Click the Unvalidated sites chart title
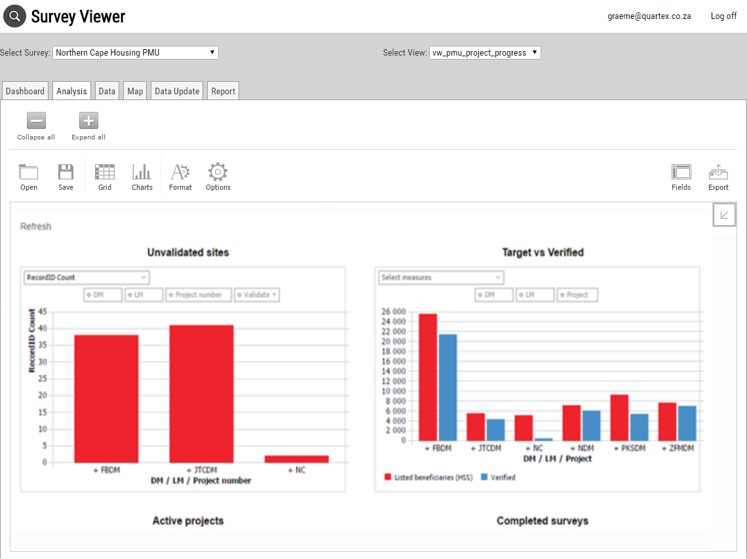 pyautogui.click(x=188, y=253)
